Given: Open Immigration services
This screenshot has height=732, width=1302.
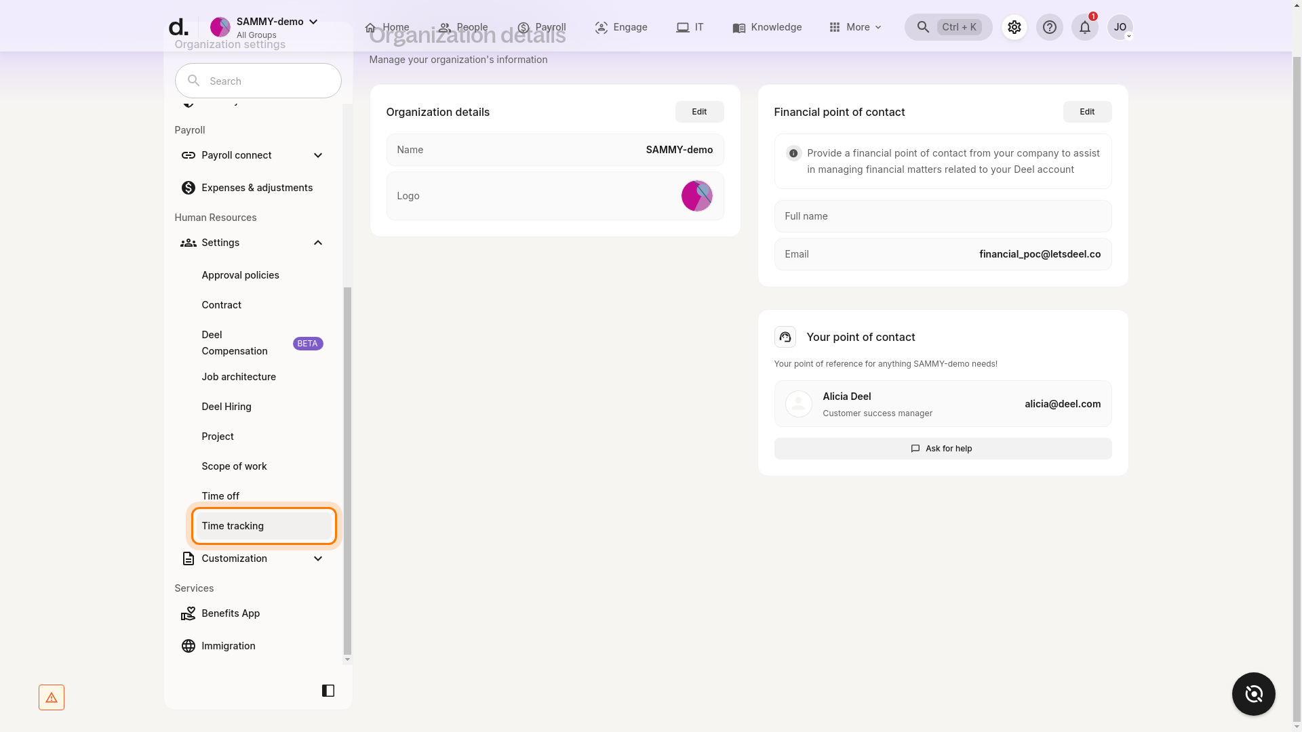Looking at the screenshot, I should pyautogui.click(x=229, y=646).
